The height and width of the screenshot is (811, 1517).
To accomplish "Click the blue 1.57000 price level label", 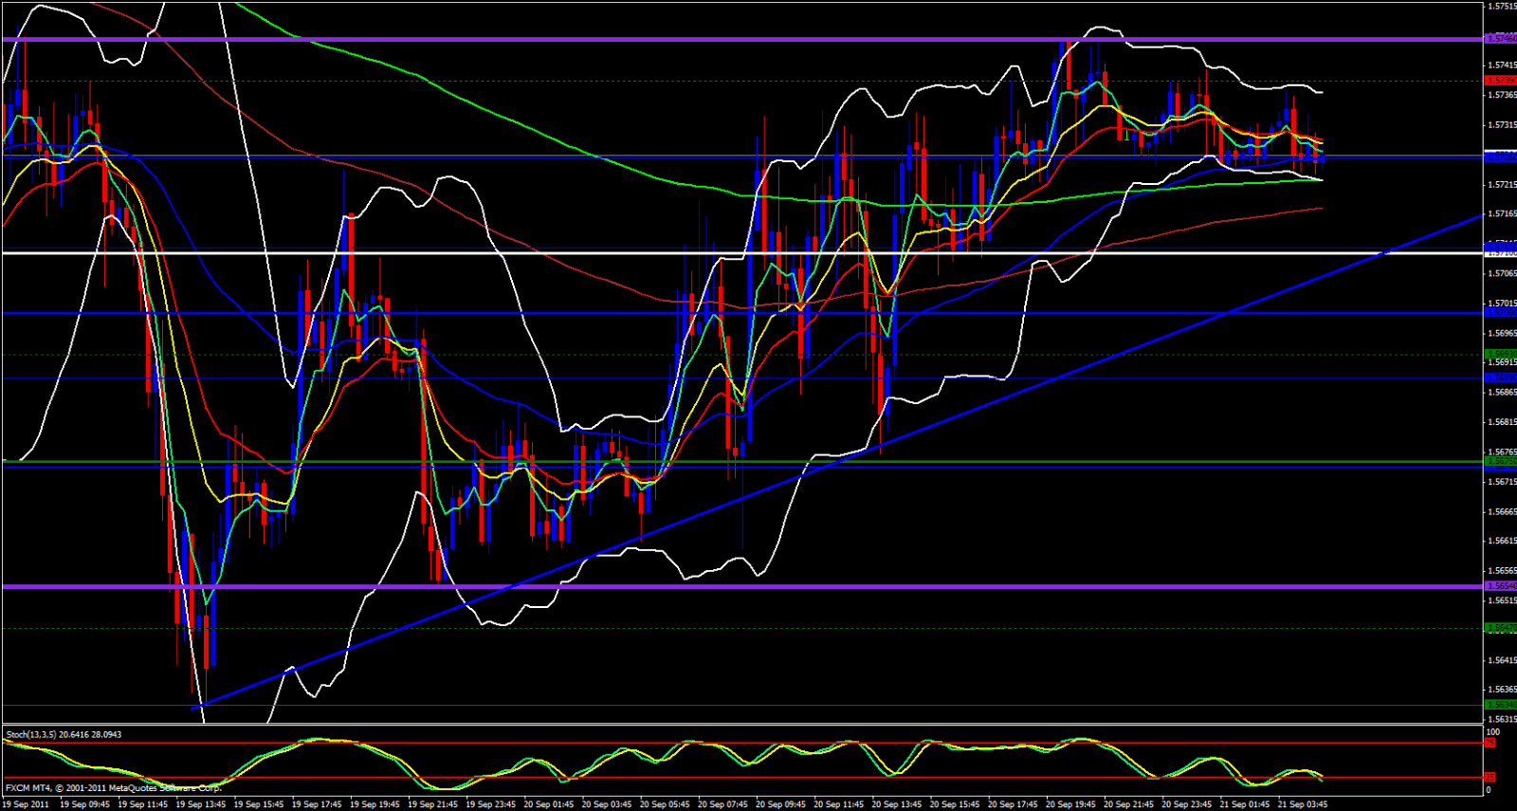I will [1500, 312].
